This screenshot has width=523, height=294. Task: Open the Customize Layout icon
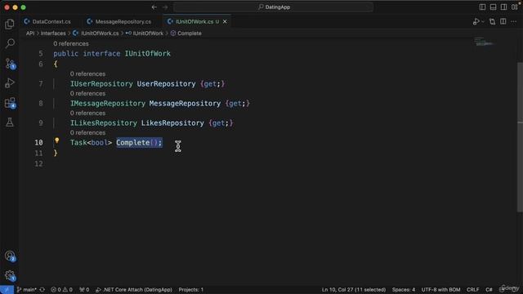coord(515,7)
